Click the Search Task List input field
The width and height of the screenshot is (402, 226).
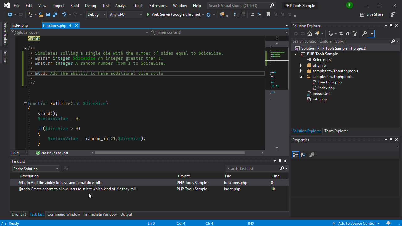252,169
